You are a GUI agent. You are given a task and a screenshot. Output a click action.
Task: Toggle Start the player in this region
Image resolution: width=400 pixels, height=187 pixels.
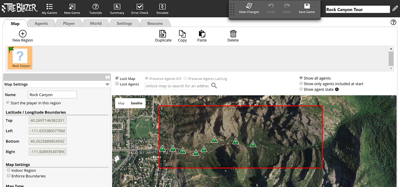[x=8, y=103]
